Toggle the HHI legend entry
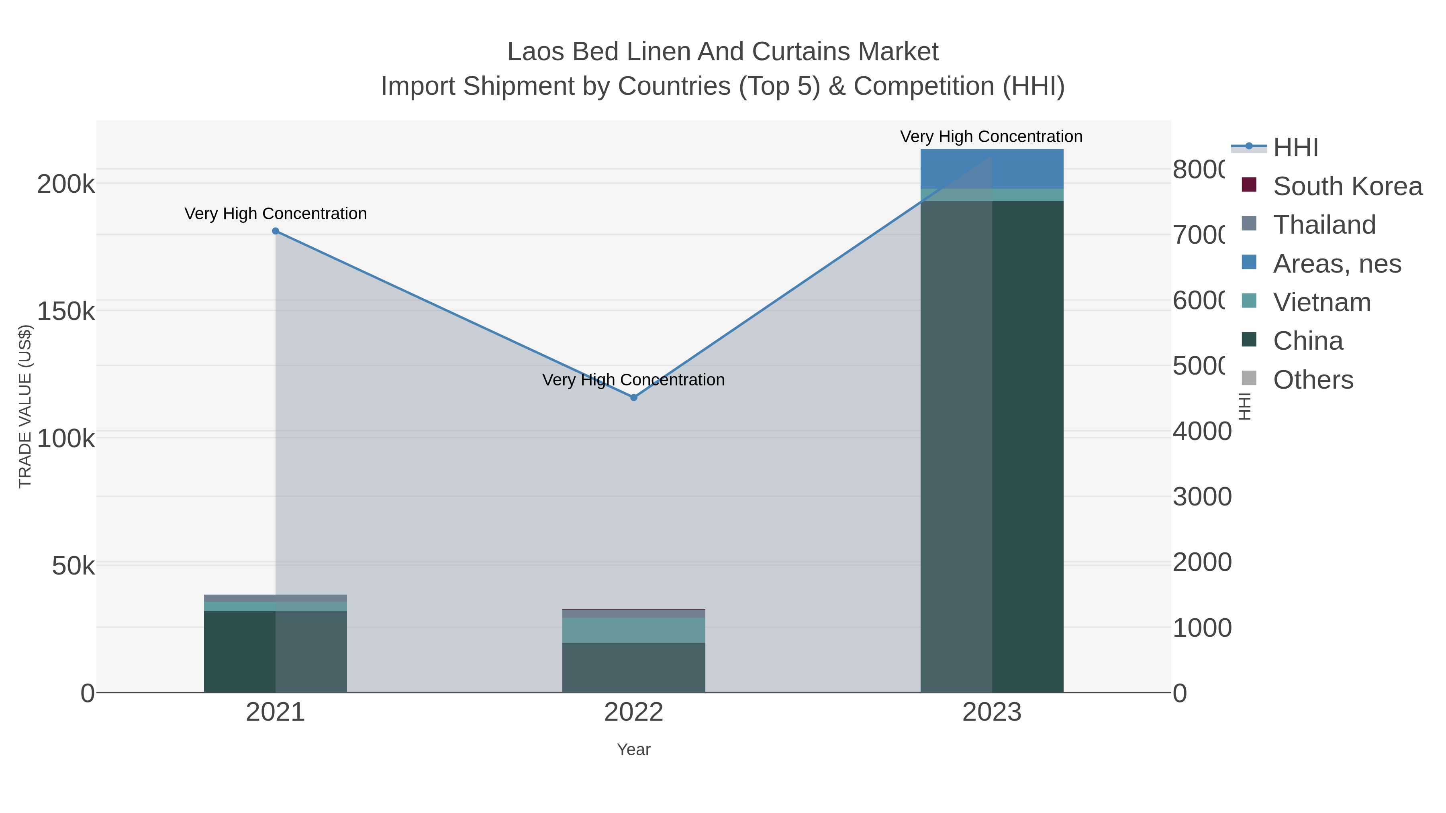This screenshot has width=1446, height=813. tap(1275, 148)
